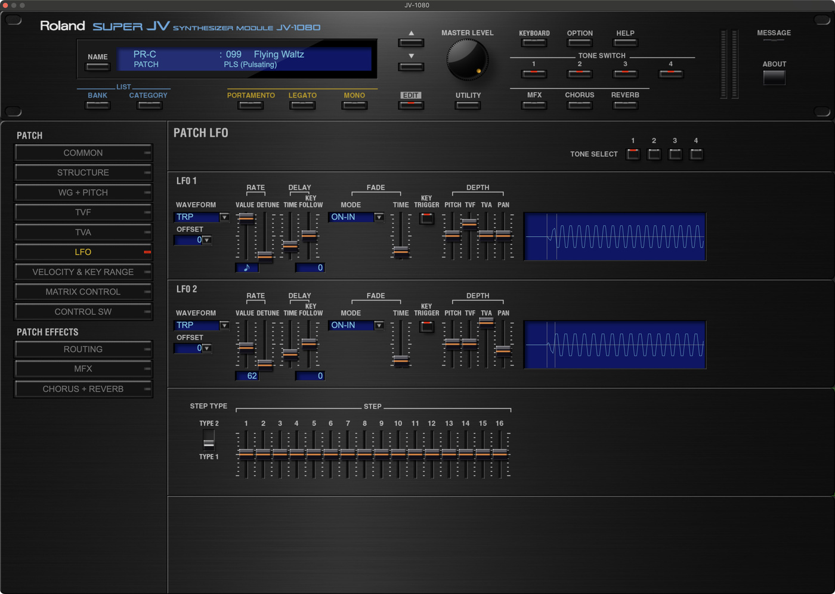Open the Common patch page

[83, 153]
